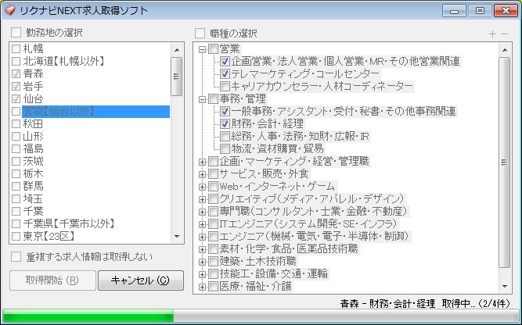The width and height of the screenshot is (522, 325).
Task: Check the 物流・資材購買・貿易 checkbox
Action: (x=225, y=149)
